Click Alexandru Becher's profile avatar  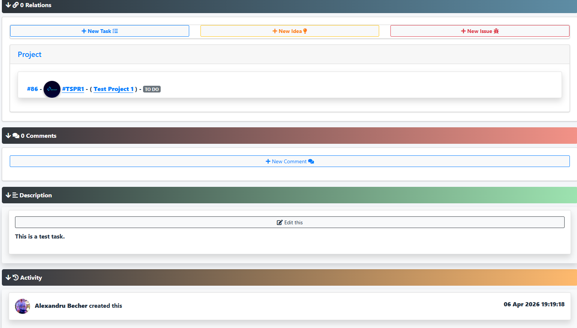tap(23, 306)
